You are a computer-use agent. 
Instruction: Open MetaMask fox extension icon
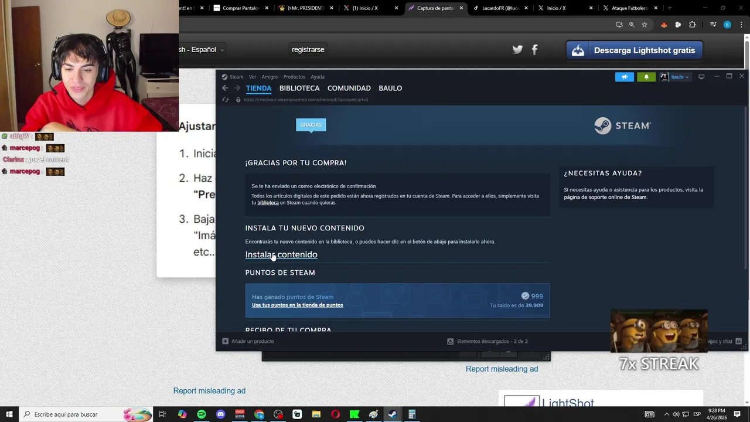664,25
